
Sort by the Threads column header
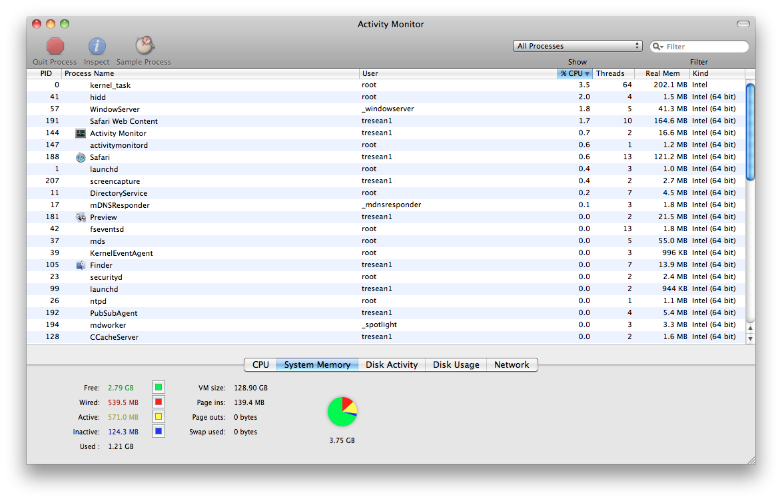point(613,73)
